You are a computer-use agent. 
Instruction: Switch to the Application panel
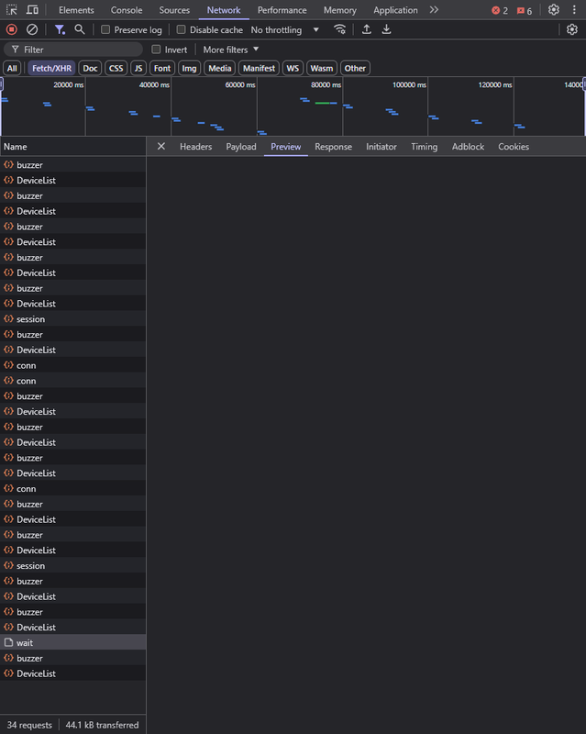coord(395,10)
